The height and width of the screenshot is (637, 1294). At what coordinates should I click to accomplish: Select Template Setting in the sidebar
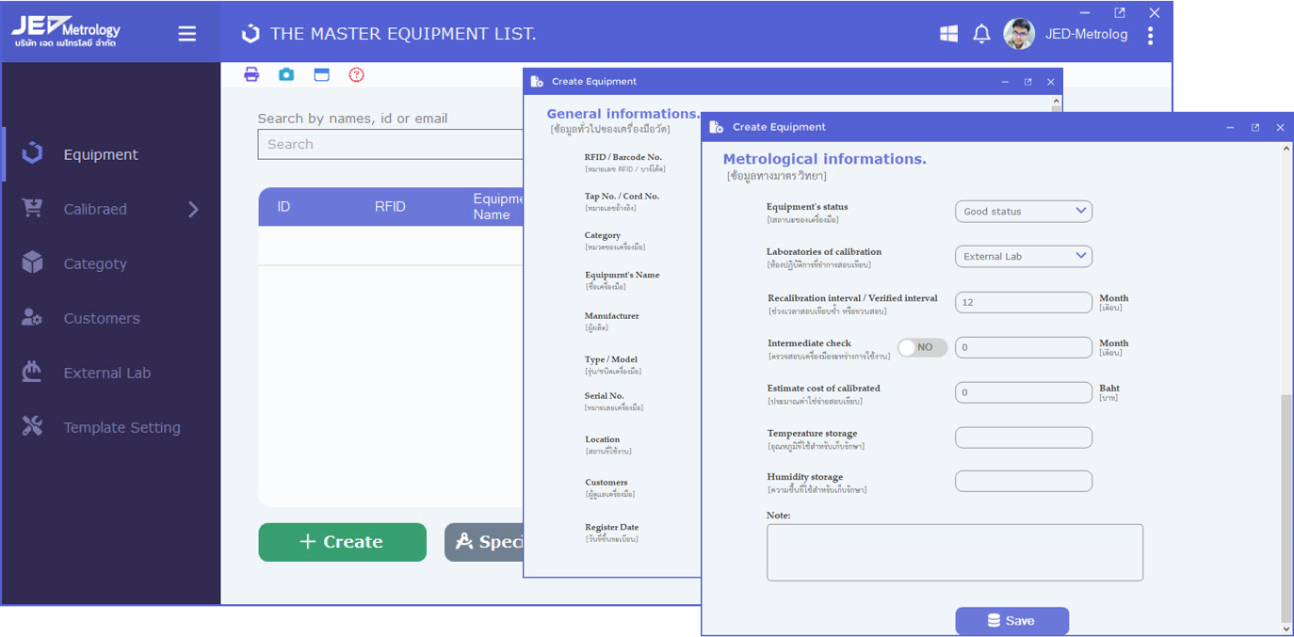(121, 427)
